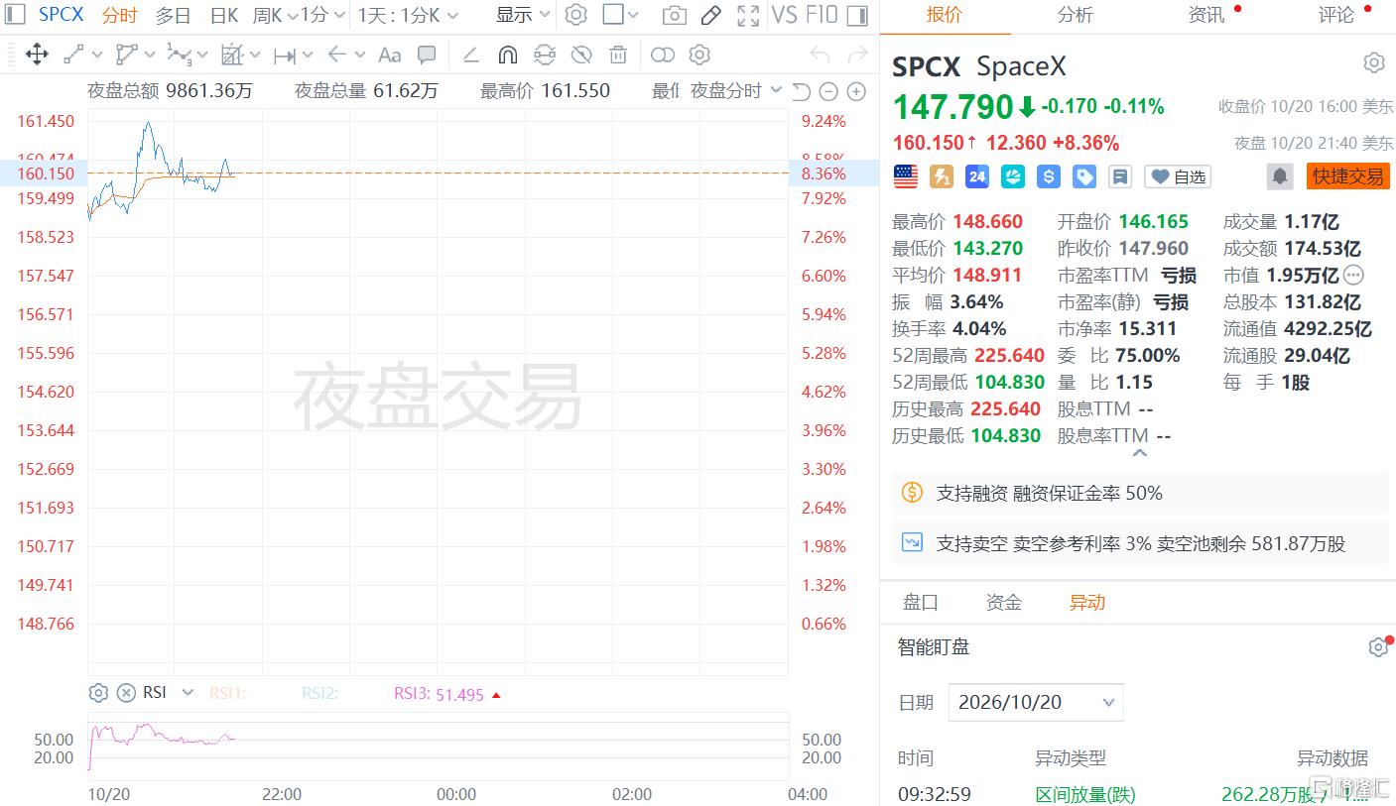Screen dimensions: 1396x806
Task: Toggle 自选 watchlist heart button
Action: pos(1179,176)
